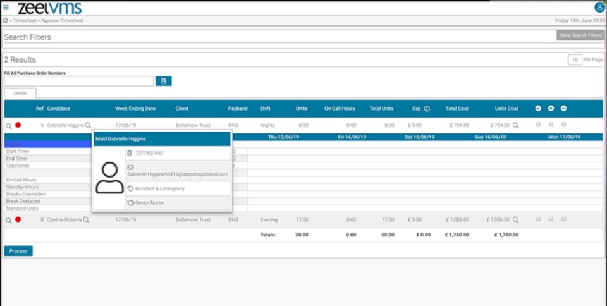Sort by Candidate column header
Viewport: 607px width, 306px height.
(x=58, y=109)
